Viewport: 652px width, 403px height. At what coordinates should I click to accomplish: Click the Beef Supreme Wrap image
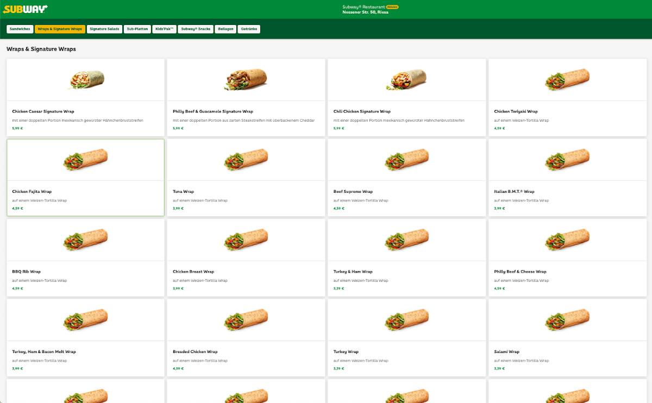(x=407, y=160)
